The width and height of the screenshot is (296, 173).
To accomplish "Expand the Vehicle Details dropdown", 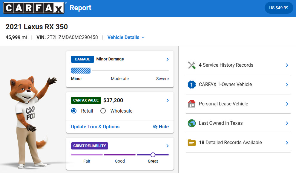I will pos(126,38).
